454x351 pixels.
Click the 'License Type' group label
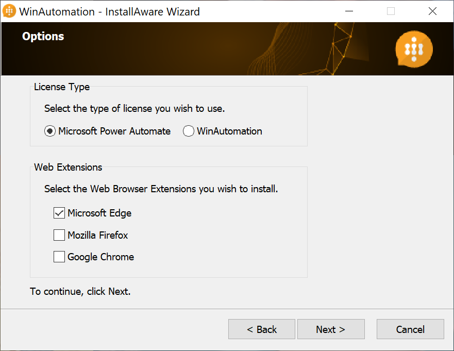62,87
